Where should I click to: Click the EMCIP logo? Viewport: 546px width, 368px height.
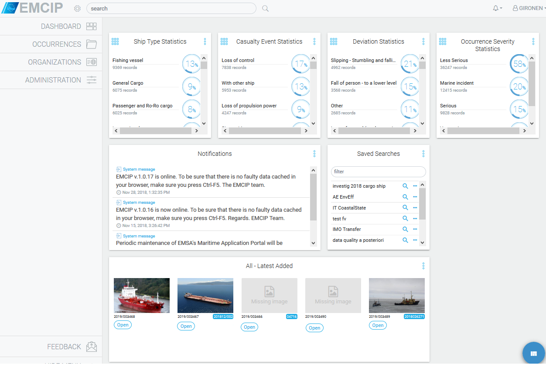pos(32,8)
